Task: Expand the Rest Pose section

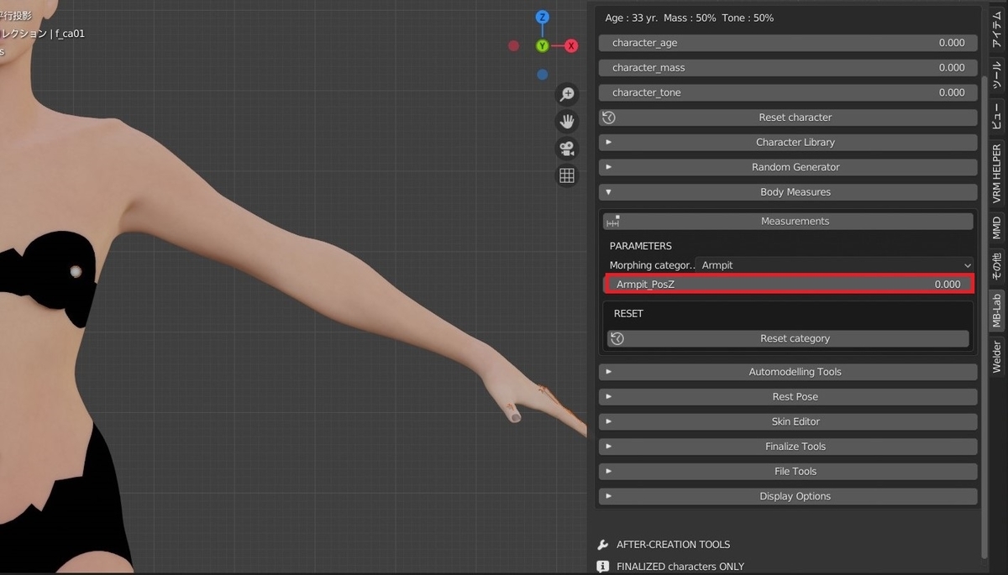Action: pos(788,396)
